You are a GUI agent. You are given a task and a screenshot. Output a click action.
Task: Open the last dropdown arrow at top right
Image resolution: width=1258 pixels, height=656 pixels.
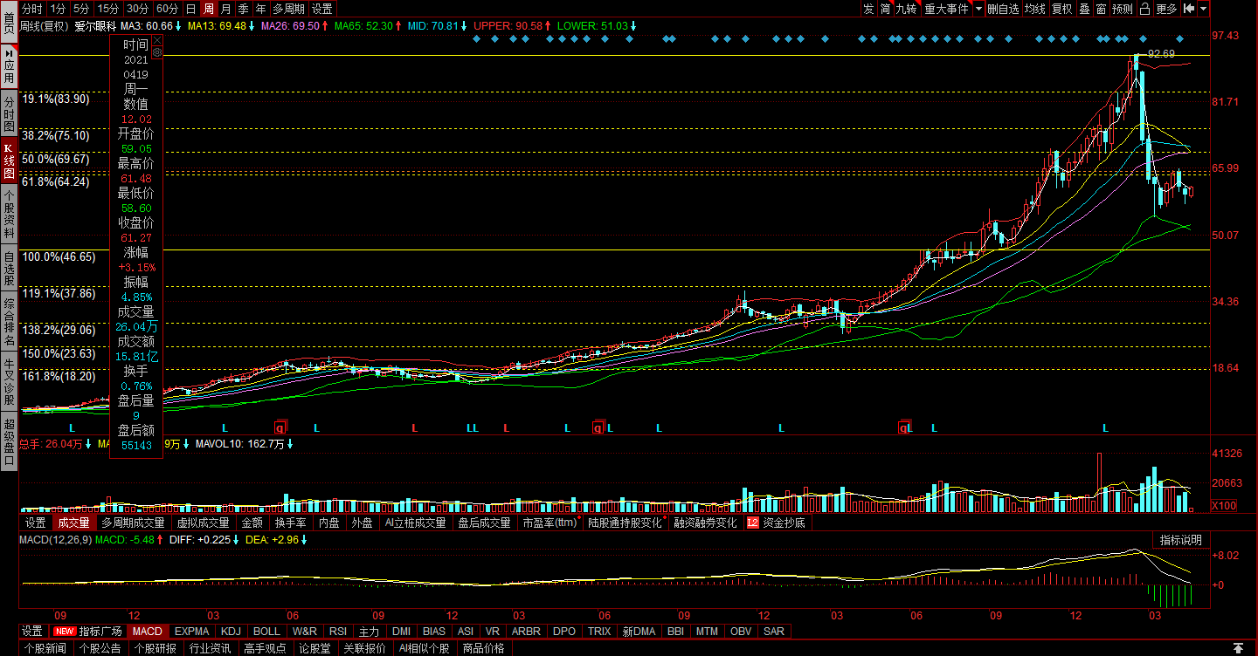pos(1204,9)
